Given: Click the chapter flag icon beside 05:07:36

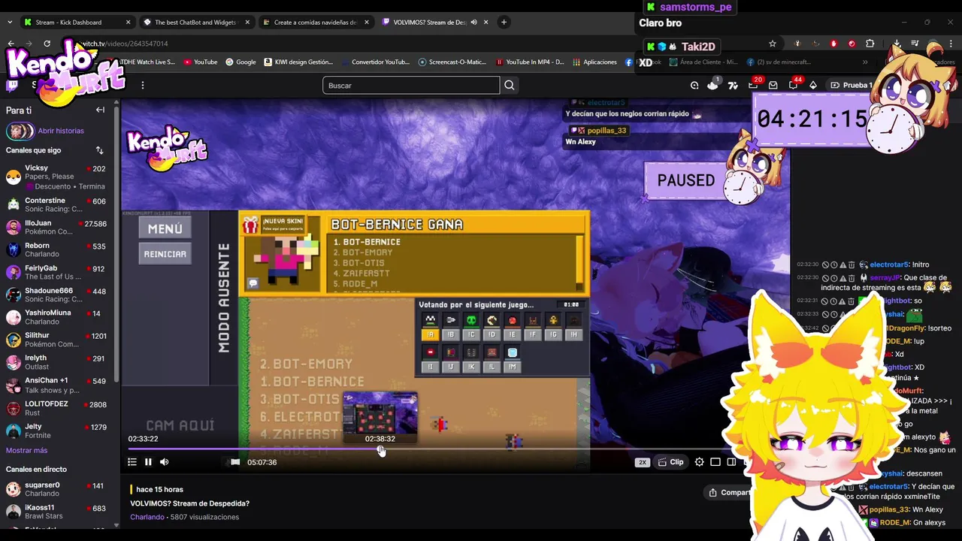Looking at the screenshot, I should coord(235,462).
